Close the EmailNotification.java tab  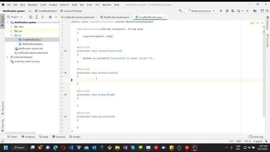pos(165,17)
